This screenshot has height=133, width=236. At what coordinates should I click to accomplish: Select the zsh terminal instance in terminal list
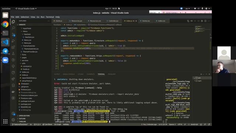pos(202,78)
